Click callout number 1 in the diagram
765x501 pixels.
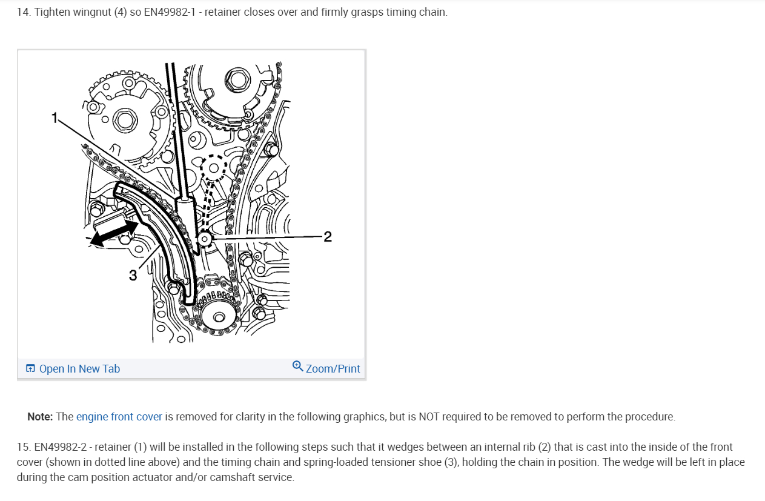[55, 118]
